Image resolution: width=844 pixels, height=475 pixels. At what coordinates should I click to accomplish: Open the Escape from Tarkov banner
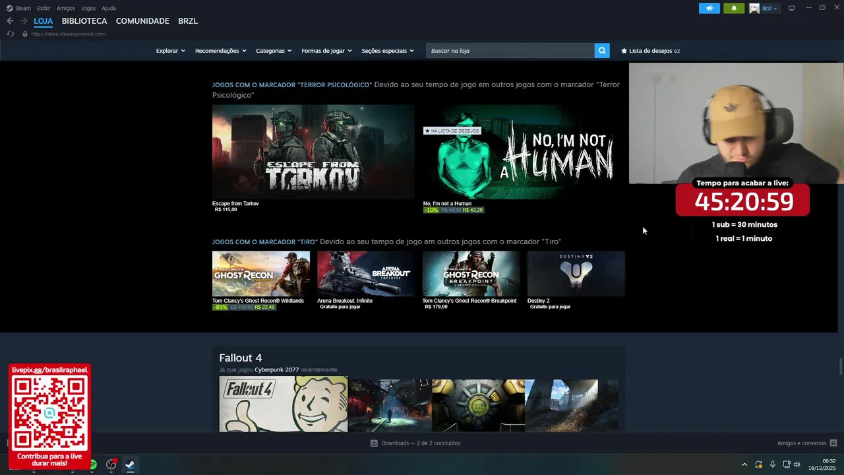pos(313,152)
